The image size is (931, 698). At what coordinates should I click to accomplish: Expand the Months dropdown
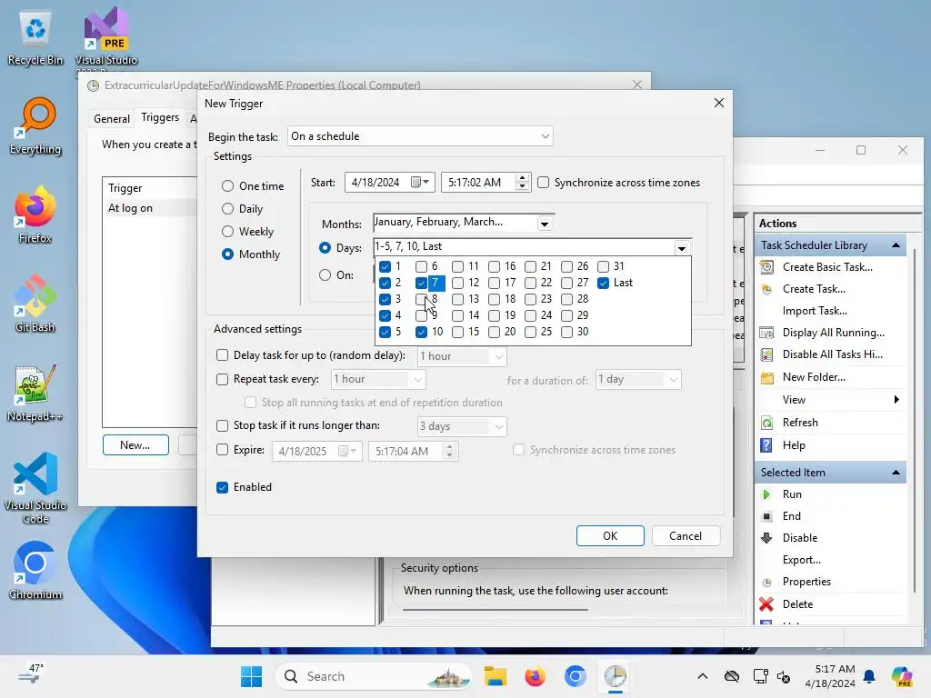(x=545, y=224)
